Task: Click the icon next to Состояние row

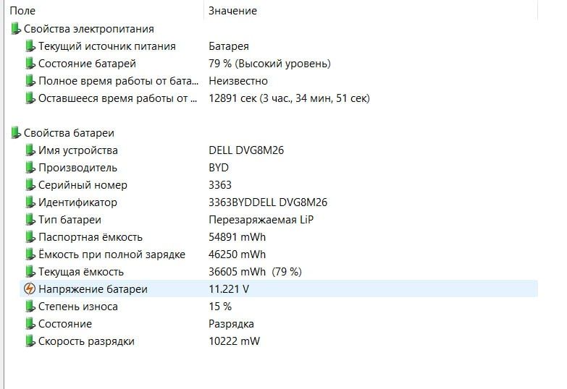Action: click(x=30, y=324)
